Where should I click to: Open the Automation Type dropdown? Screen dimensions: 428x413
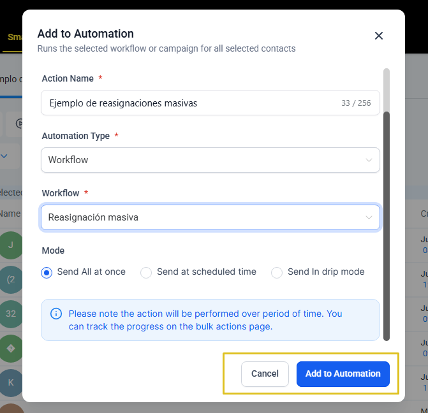pos(210,160)
